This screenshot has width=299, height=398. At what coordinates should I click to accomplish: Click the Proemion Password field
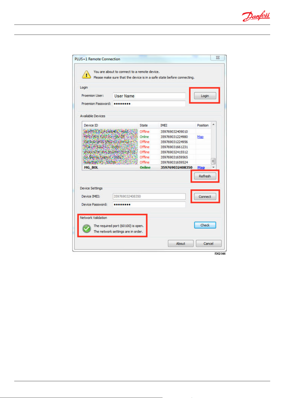149,104
